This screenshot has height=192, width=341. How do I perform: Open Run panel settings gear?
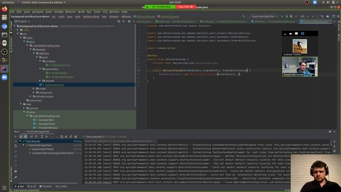pos(330,132)
